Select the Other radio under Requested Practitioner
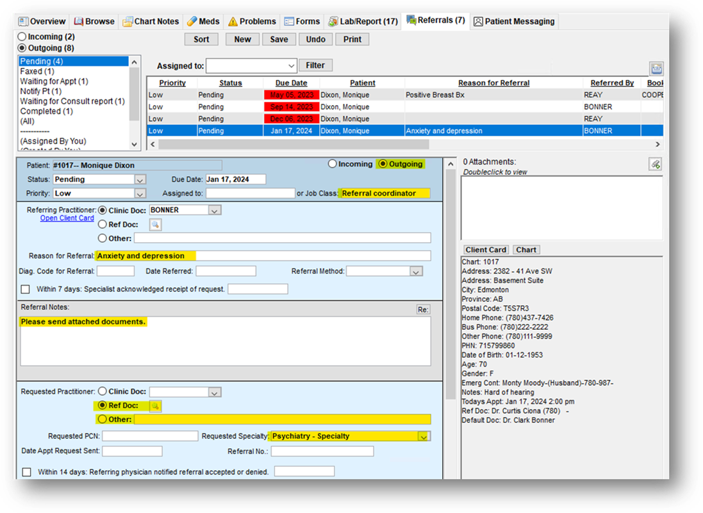This screenshot has width=703, height=513. [x=103, y=419]
